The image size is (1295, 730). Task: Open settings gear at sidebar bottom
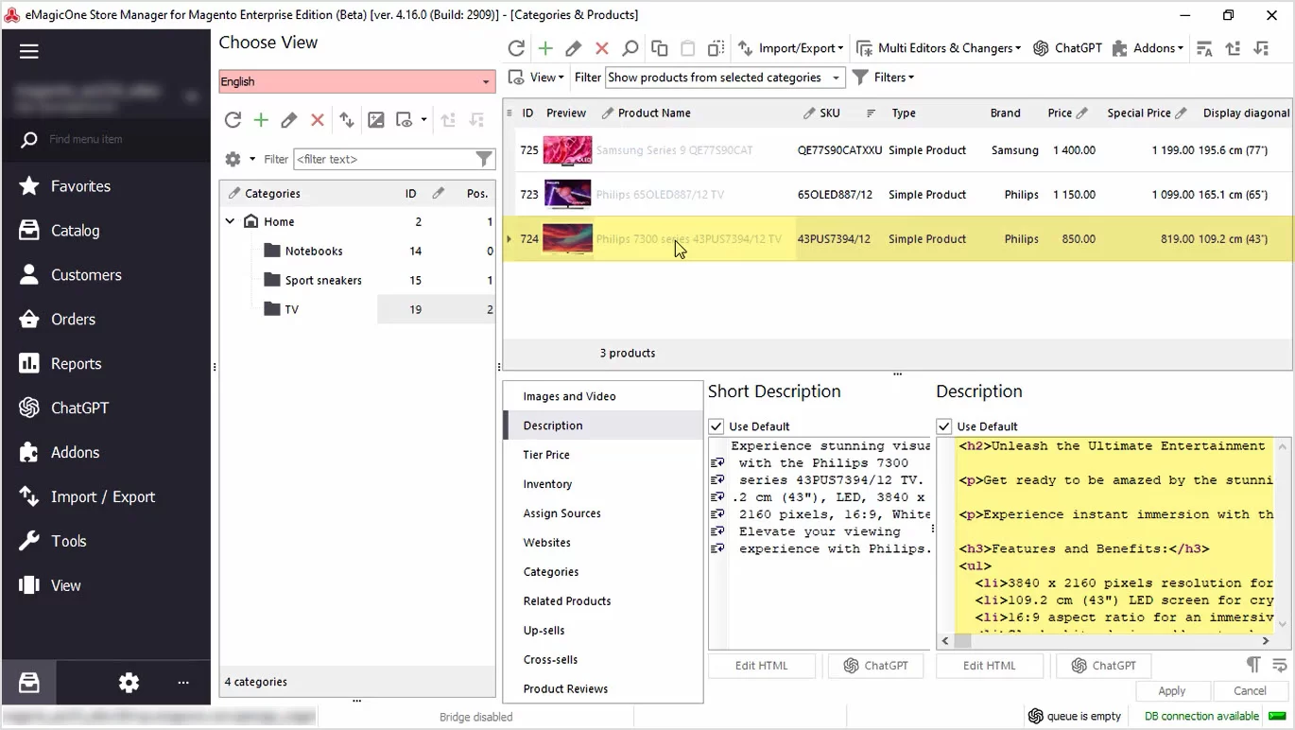pos(129,683)
